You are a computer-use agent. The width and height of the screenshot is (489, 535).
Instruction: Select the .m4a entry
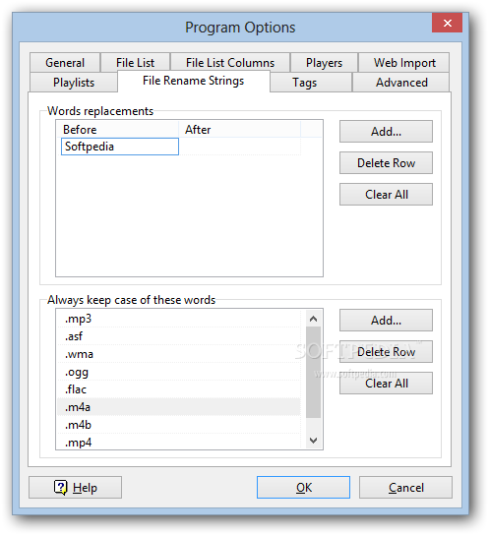179,407
